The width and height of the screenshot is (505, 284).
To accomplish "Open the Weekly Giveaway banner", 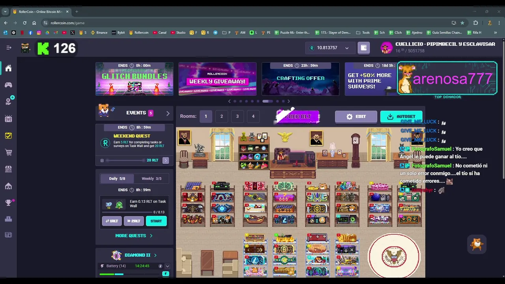I will click(x=217, y=79).
